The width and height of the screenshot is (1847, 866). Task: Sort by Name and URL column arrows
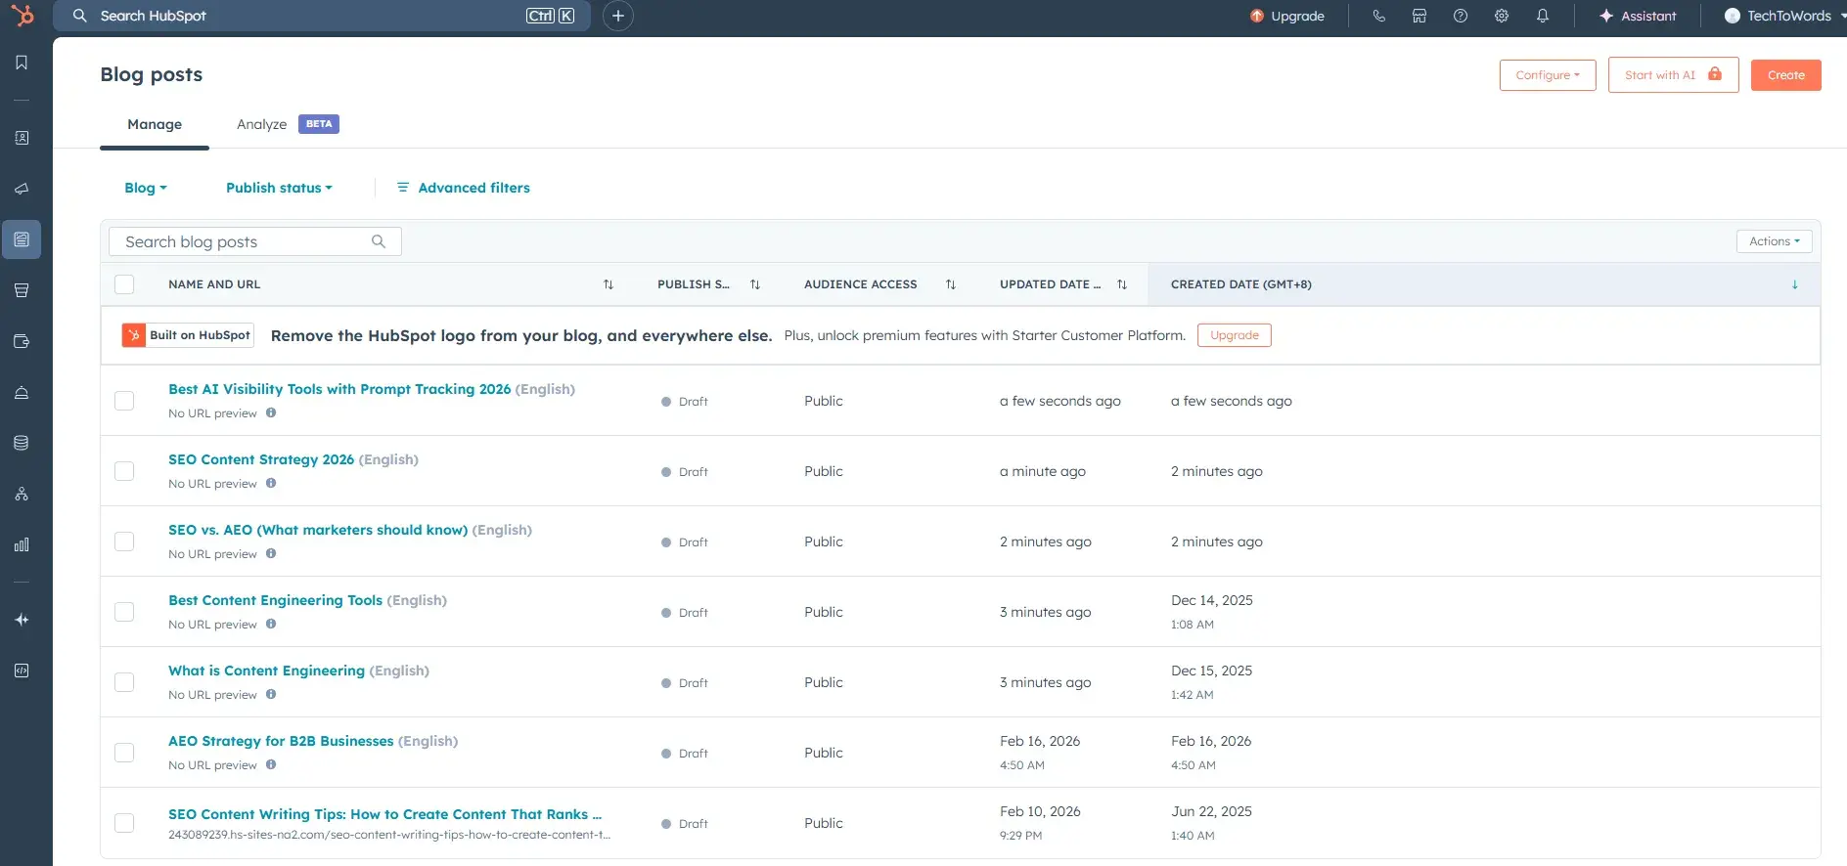click(x=608, y=284)
